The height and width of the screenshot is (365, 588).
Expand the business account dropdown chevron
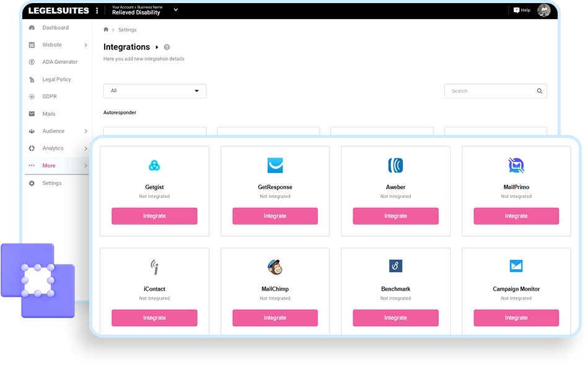[x=176, y=10]
